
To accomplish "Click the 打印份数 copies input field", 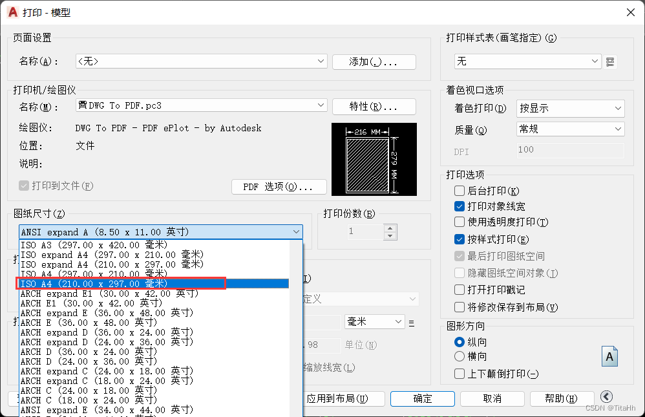I will click(x=365, y=231).
